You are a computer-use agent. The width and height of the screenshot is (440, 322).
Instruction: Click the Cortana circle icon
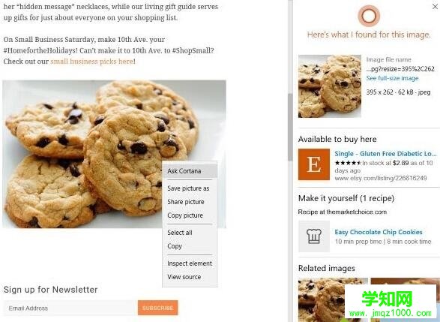pyautogui.click(x=369, y=16)
